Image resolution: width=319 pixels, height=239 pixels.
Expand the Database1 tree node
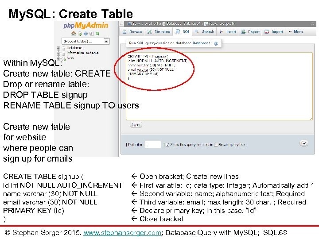click(58, 48)
